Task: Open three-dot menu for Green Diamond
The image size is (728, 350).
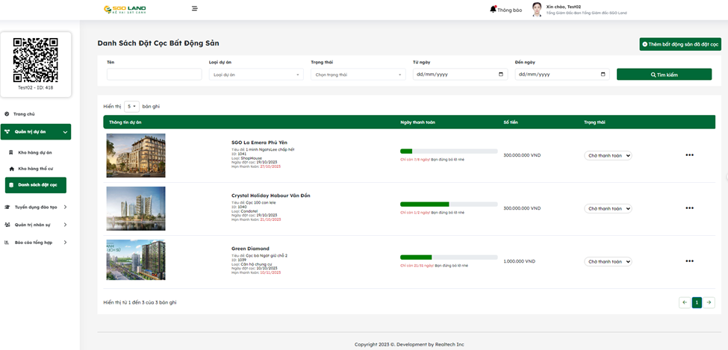Action: [689, 261]
